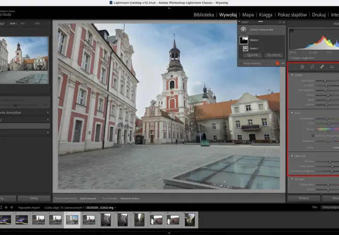This screenshot has height=235, width=339.
Task: Clear history with the X icon
Action: coord(48,133)
